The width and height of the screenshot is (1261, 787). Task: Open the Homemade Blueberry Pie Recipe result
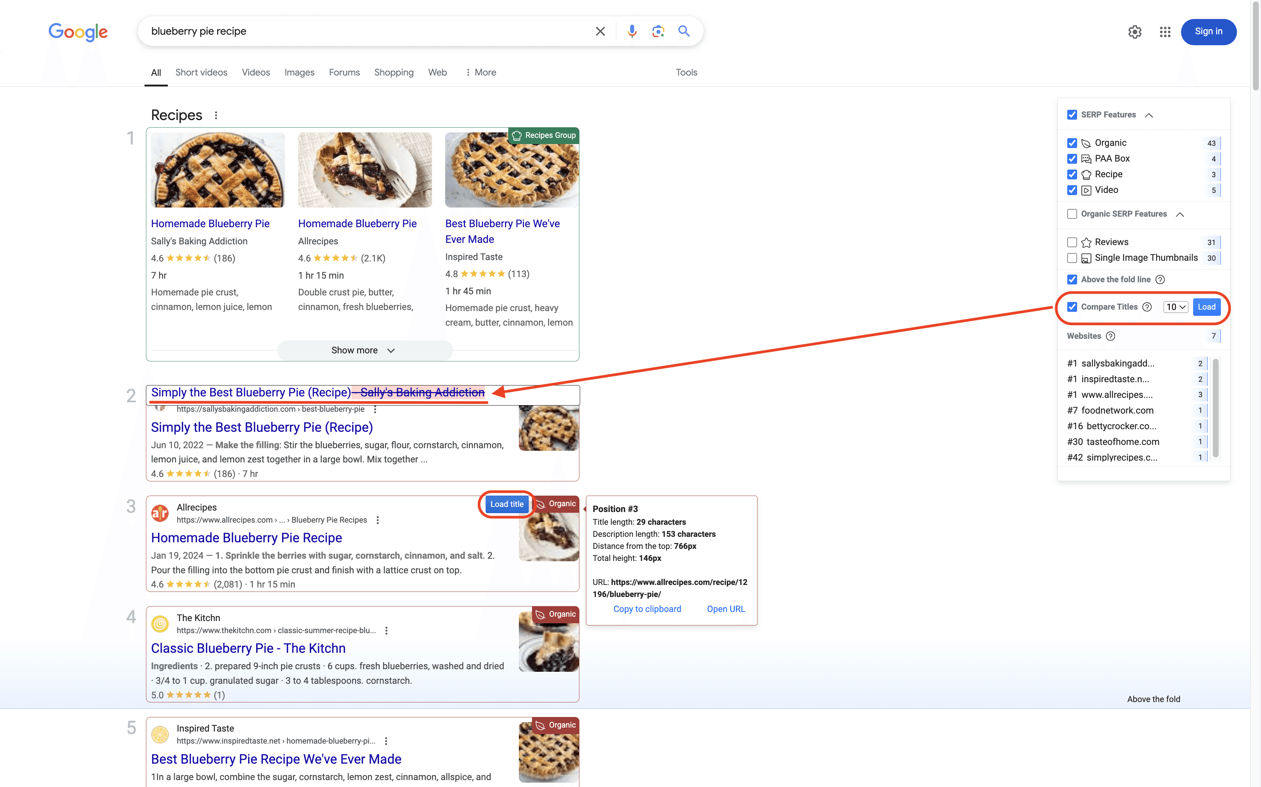point(246,538)
